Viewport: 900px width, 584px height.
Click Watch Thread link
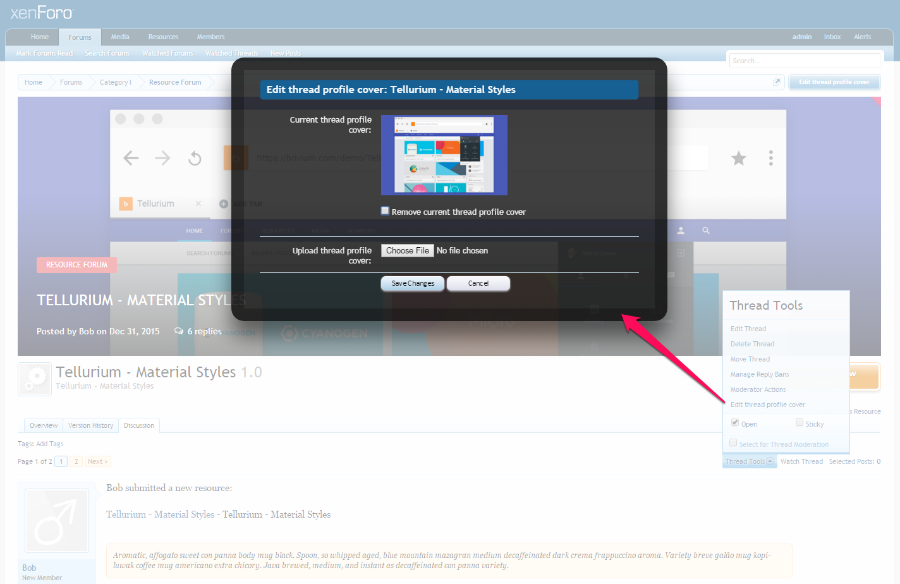[x=801, y=461]
